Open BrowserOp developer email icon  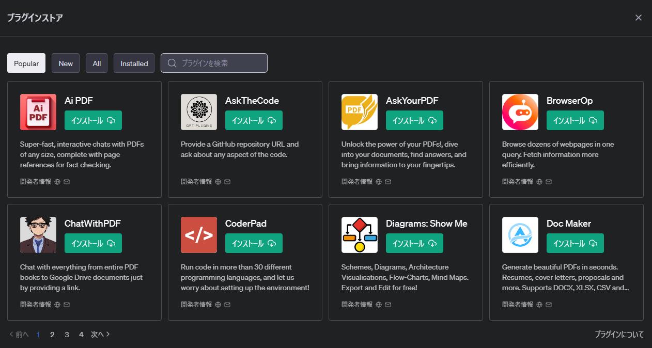[x=549, y=182]
